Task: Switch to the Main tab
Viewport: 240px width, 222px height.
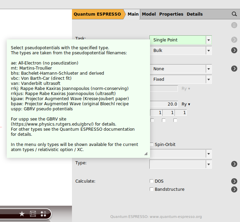Action: tap(133, 14)
